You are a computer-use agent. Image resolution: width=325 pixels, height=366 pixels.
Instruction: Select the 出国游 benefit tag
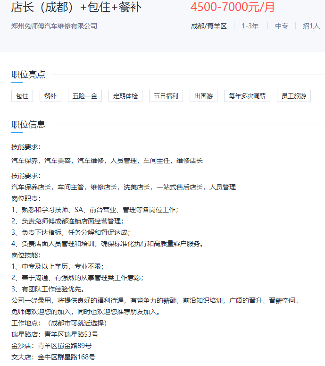[203, 96]
